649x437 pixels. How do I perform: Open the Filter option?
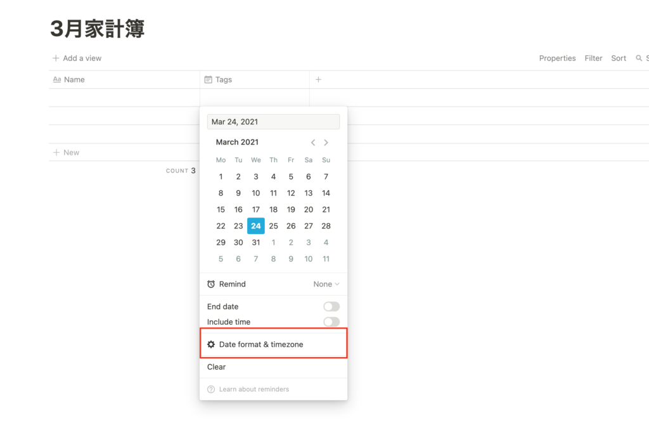[593, 58]
